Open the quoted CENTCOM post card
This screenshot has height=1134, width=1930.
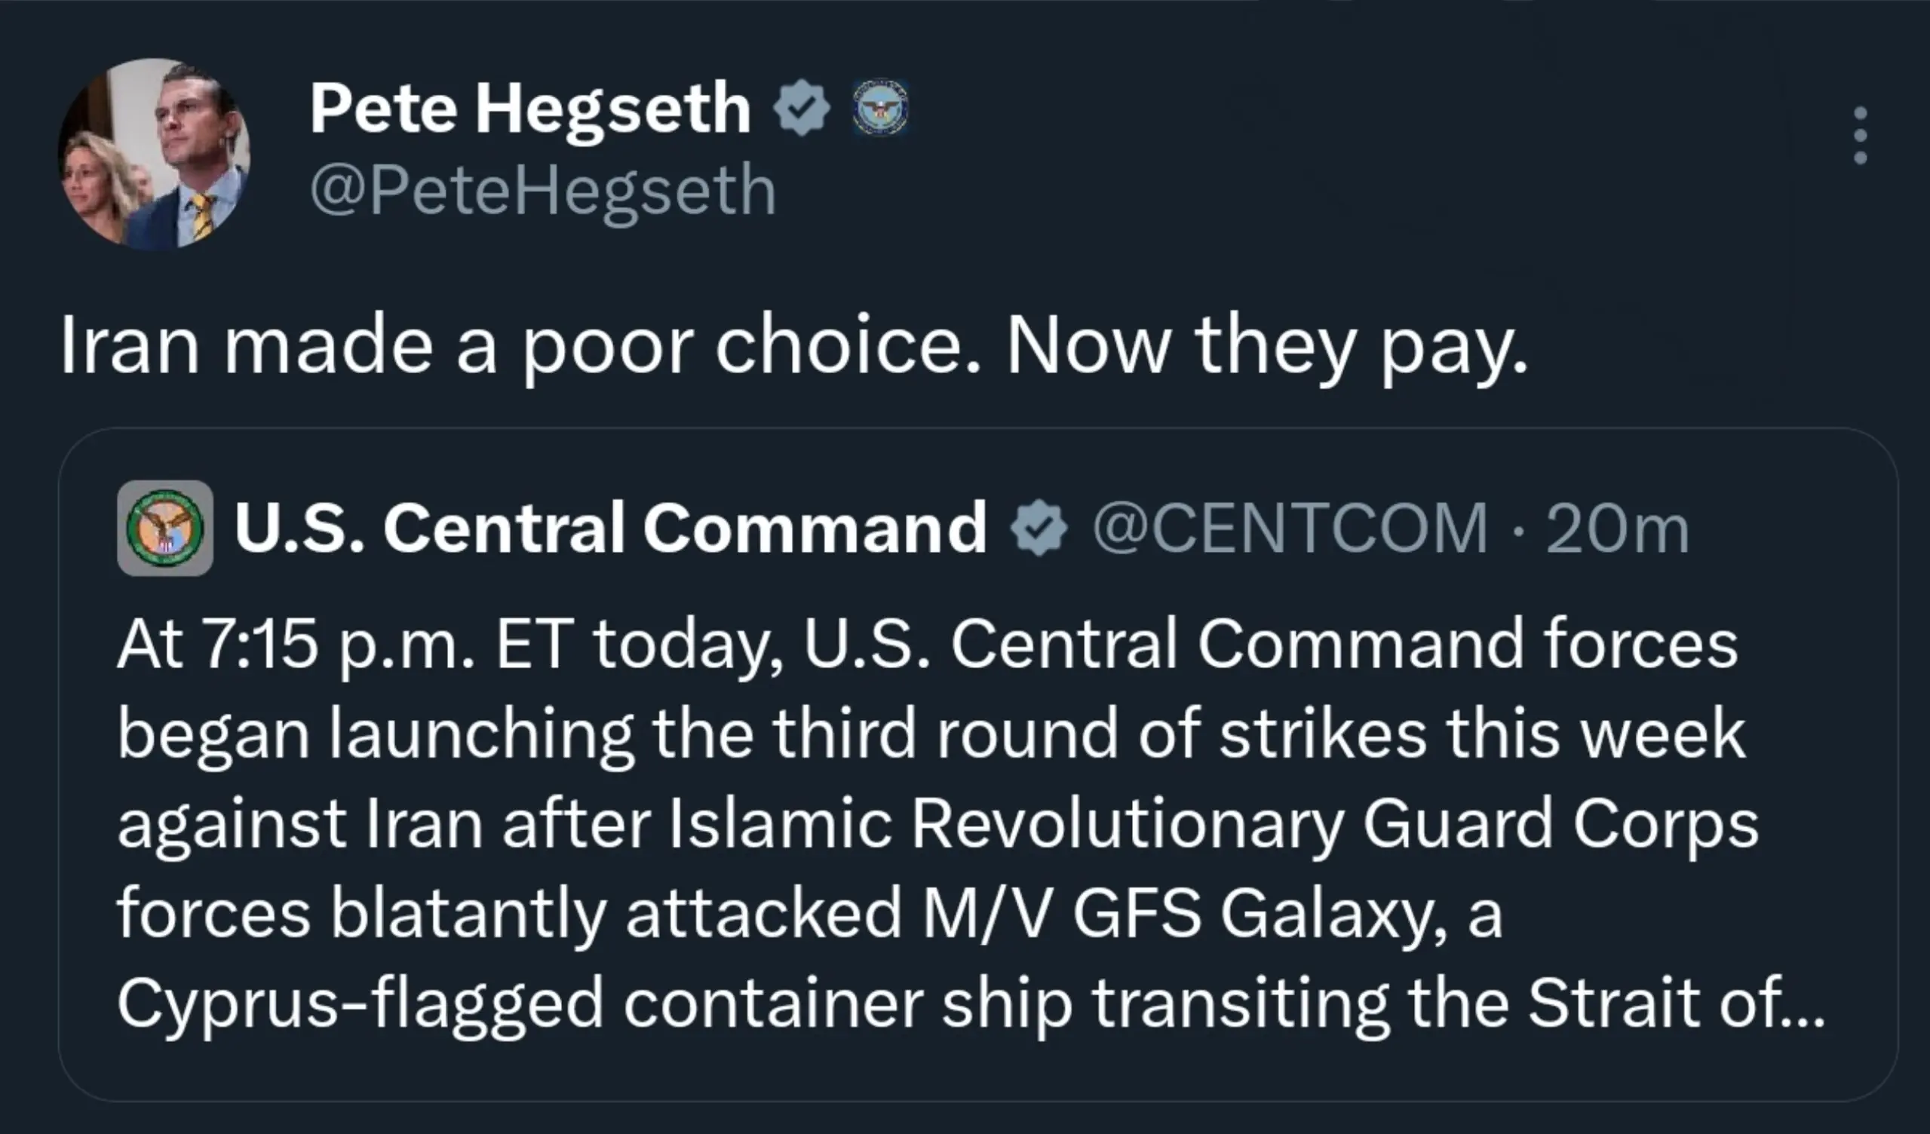978,765
